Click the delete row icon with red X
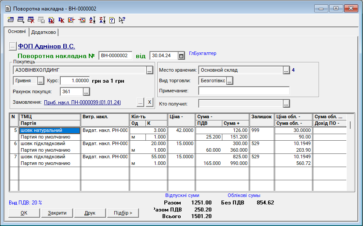The width and height of the screenshot is (363, 226). (31, 20)
